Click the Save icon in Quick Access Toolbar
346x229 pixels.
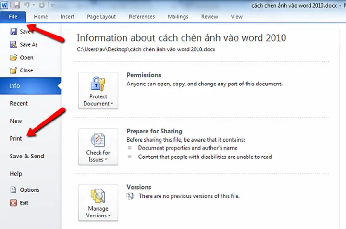[x=16, y=5]
